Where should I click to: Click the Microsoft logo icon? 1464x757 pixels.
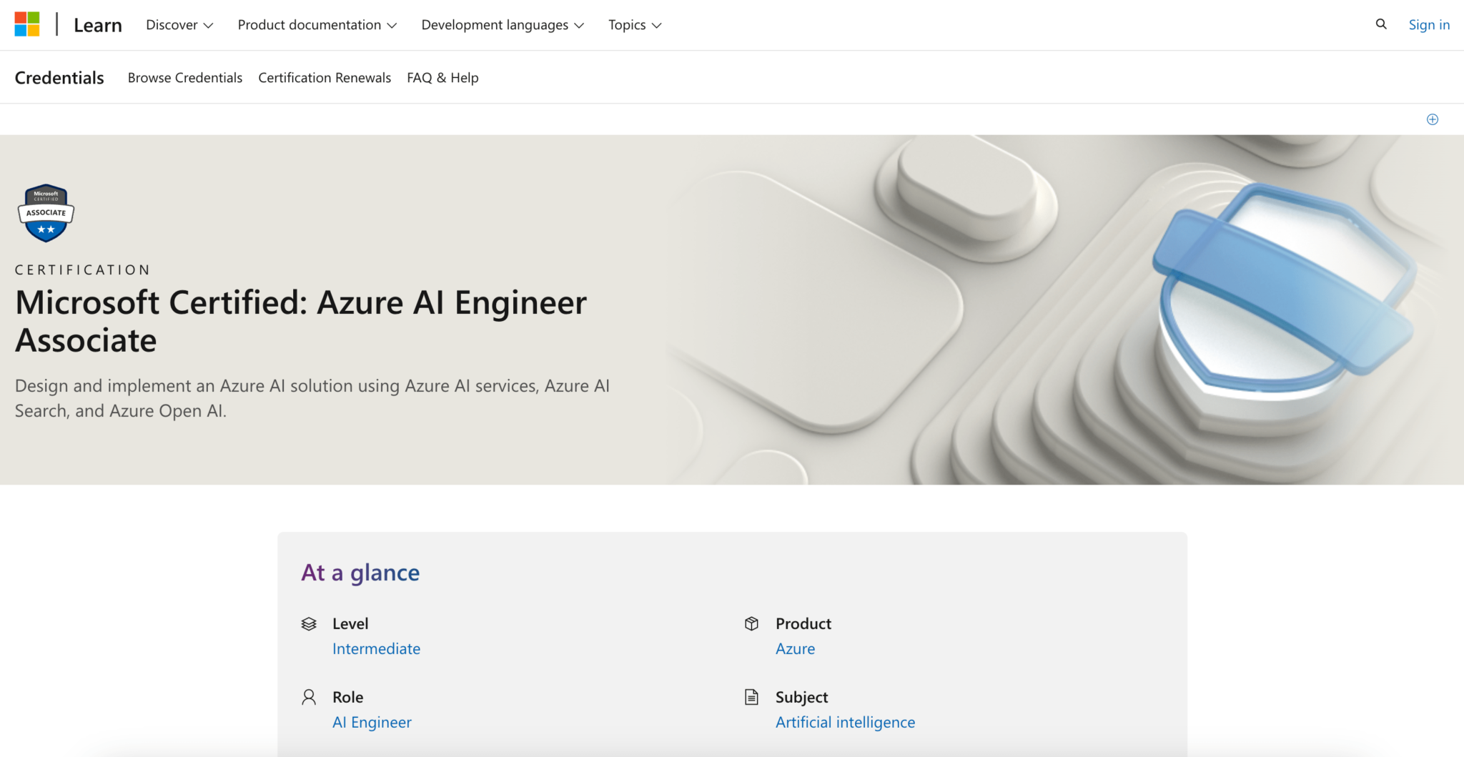27,24
